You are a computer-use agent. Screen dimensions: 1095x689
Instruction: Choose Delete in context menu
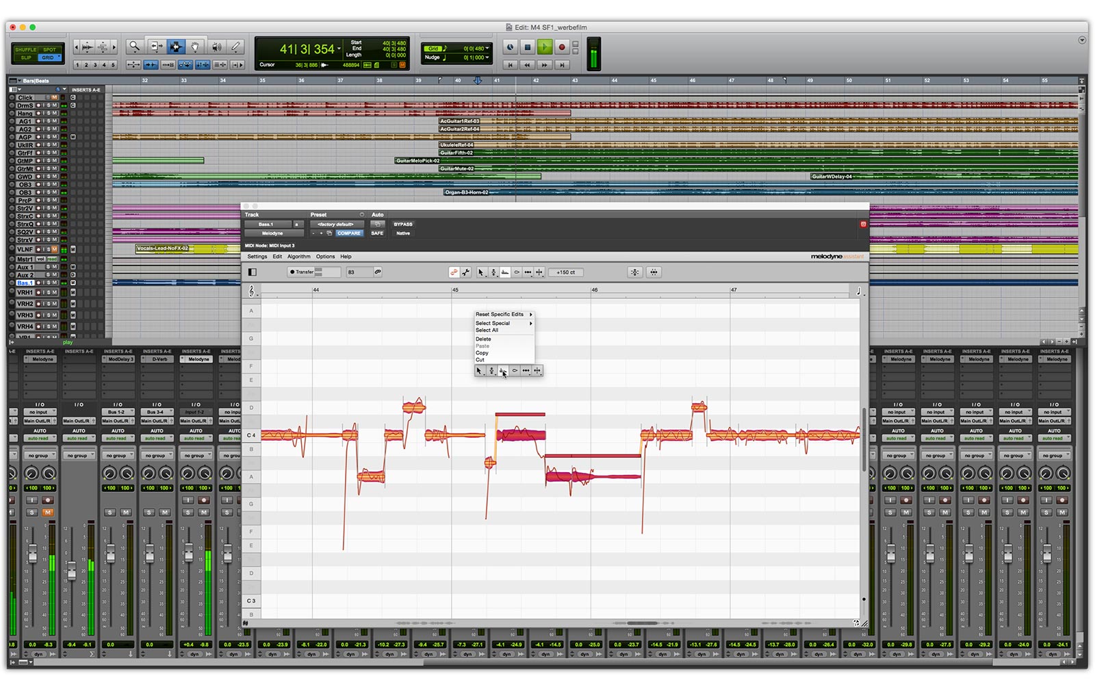point(504,339)
